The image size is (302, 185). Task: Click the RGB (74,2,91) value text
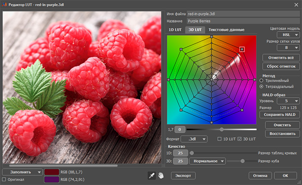[x=72, y=179]
